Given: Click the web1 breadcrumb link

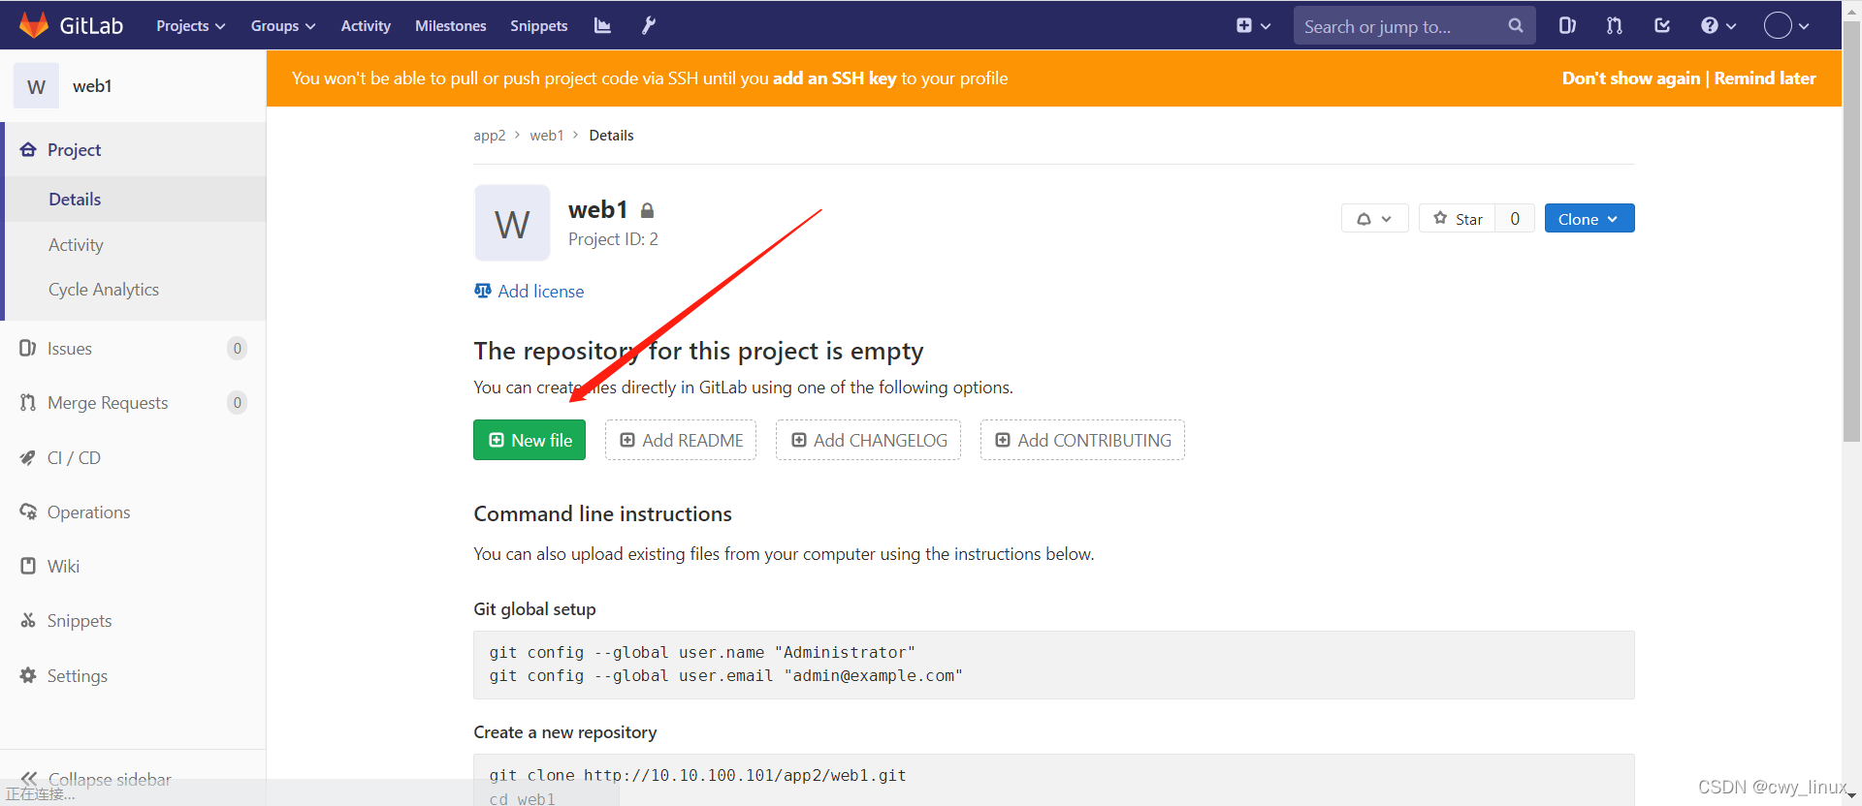Looking at the screenshot, I should tap(547, 136).
